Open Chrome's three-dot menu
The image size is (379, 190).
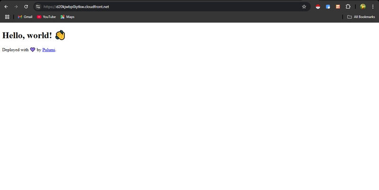pyautogui.click(x=373, y=7)
